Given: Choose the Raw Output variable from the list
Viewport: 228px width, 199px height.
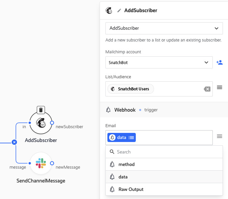Looking at the screenshot, I should tap(164, 189).
